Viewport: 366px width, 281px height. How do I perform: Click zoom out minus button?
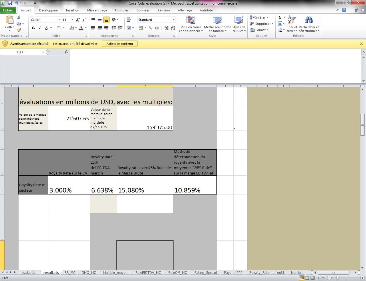click(x=329, y=278)
